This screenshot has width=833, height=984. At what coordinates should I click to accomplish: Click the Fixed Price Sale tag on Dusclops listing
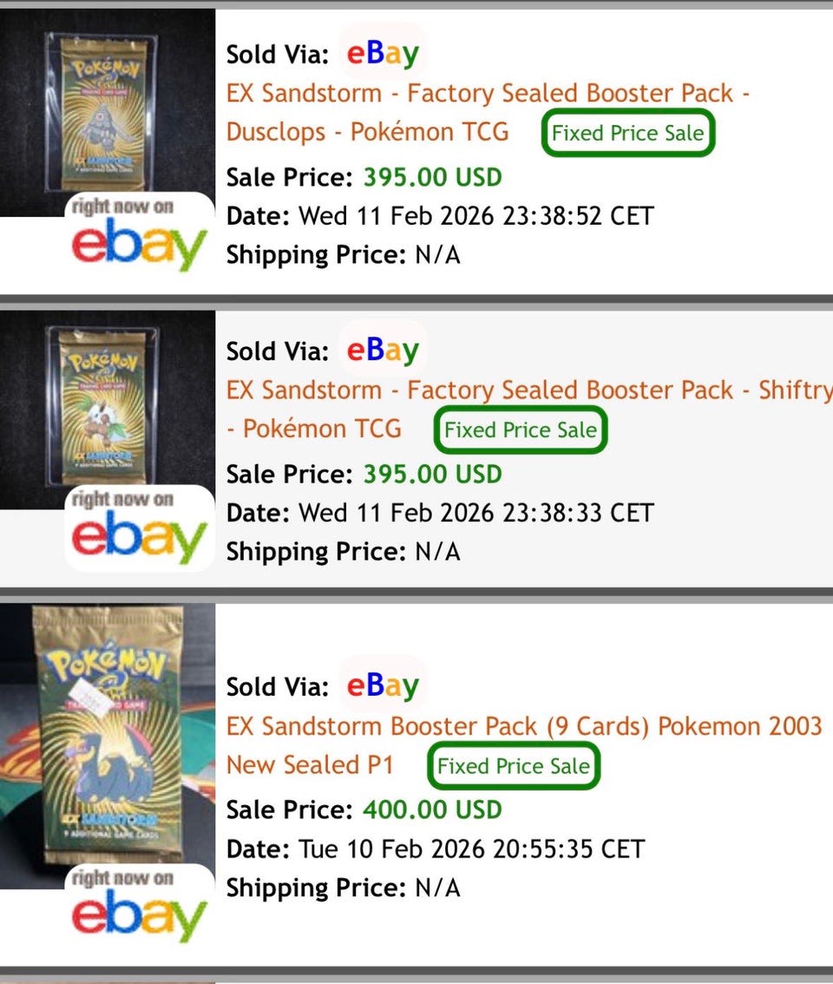tap(627, 133)
